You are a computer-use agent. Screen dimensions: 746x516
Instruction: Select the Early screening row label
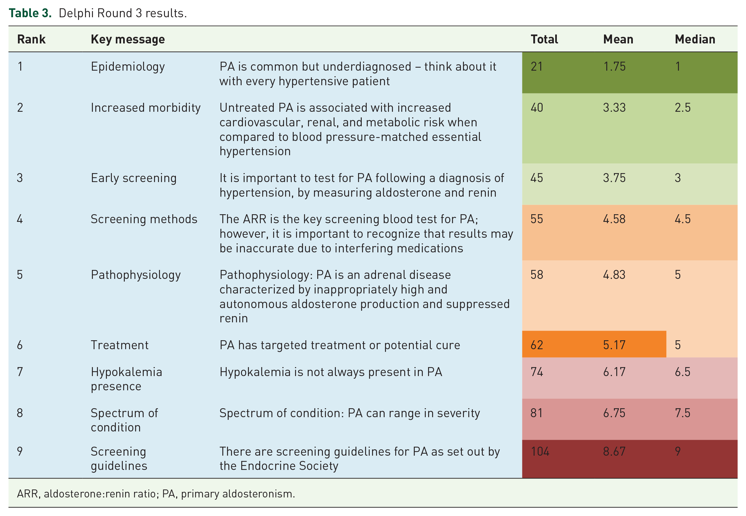tap(133, 178)
